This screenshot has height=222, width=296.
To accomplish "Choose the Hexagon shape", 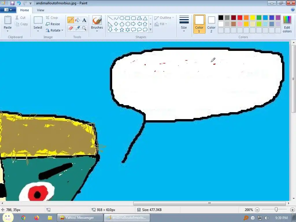I will (x=127, y=24).
